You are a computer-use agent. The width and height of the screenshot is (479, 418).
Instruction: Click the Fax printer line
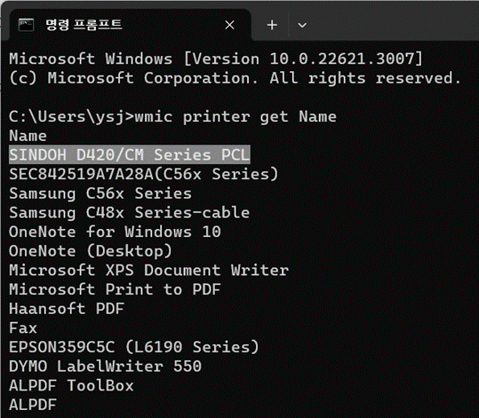(x=23, y=328)
